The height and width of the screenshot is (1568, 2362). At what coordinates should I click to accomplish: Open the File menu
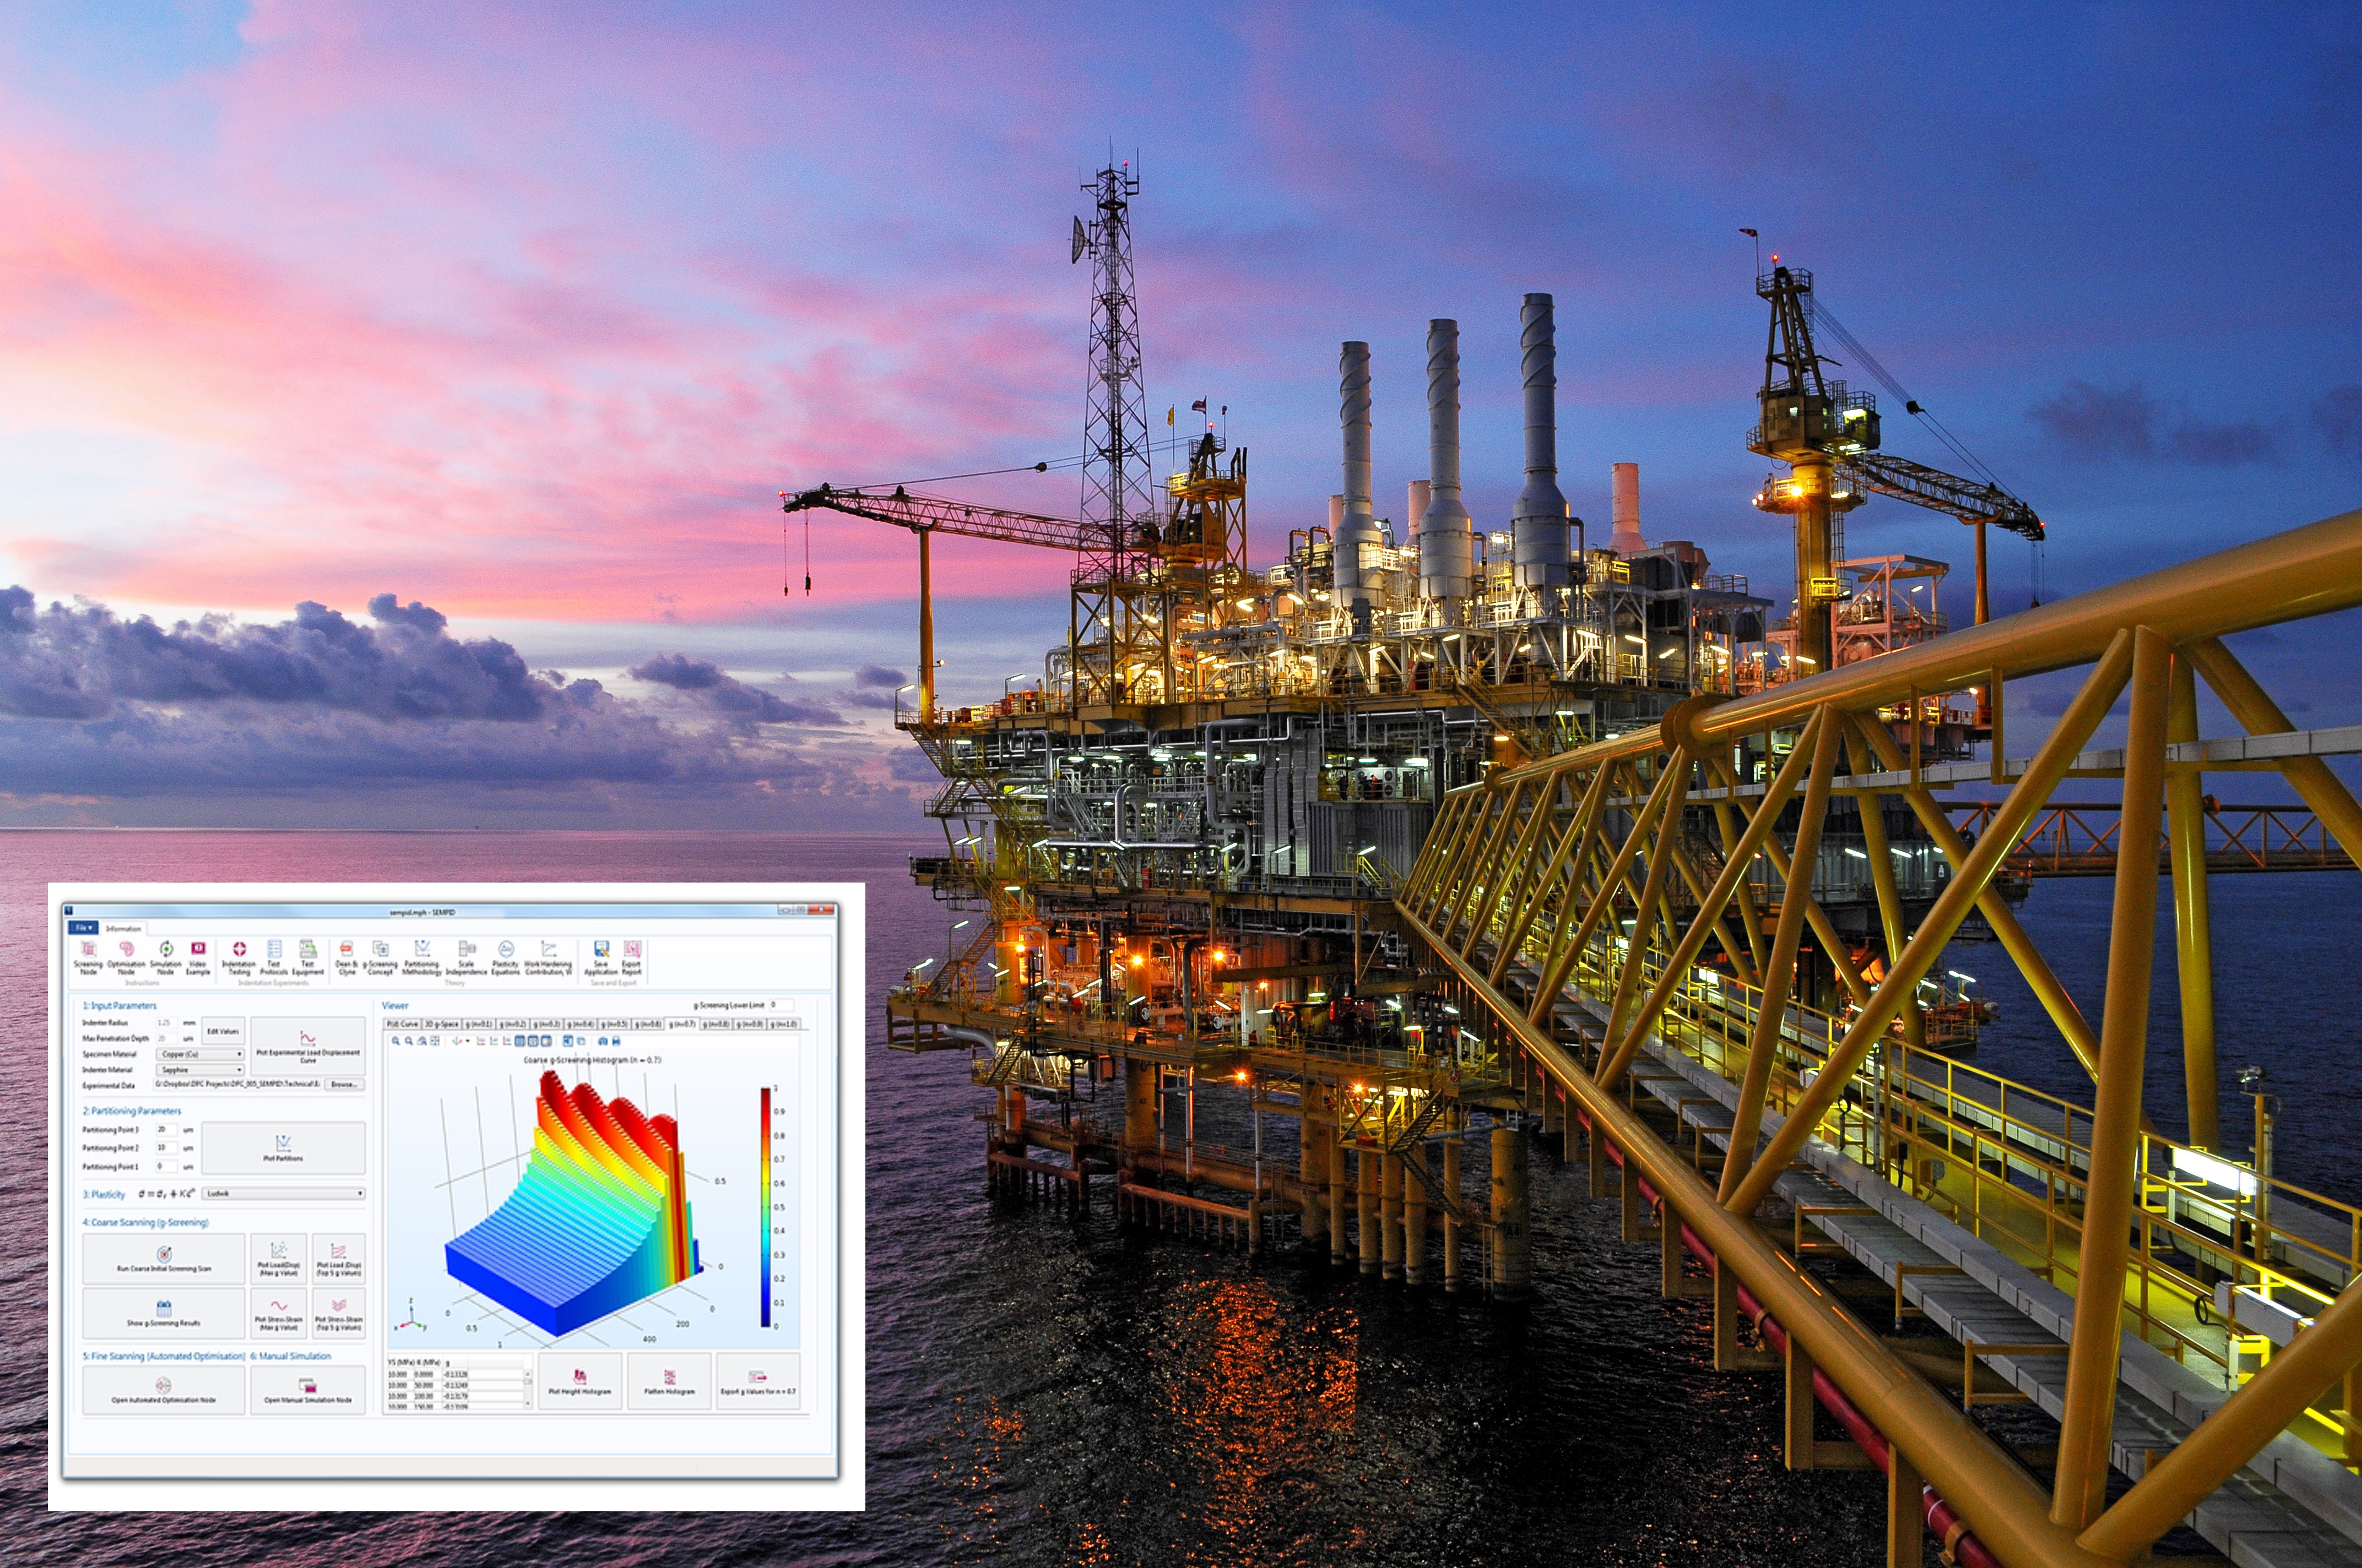(84, 928)
